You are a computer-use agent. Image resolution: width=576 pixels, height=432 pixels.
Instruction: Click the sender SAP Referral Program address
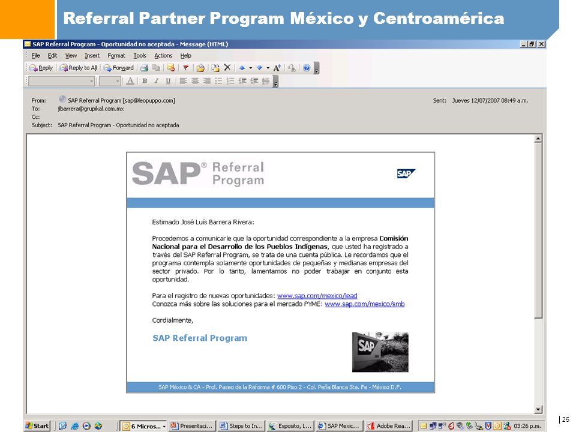121,100
